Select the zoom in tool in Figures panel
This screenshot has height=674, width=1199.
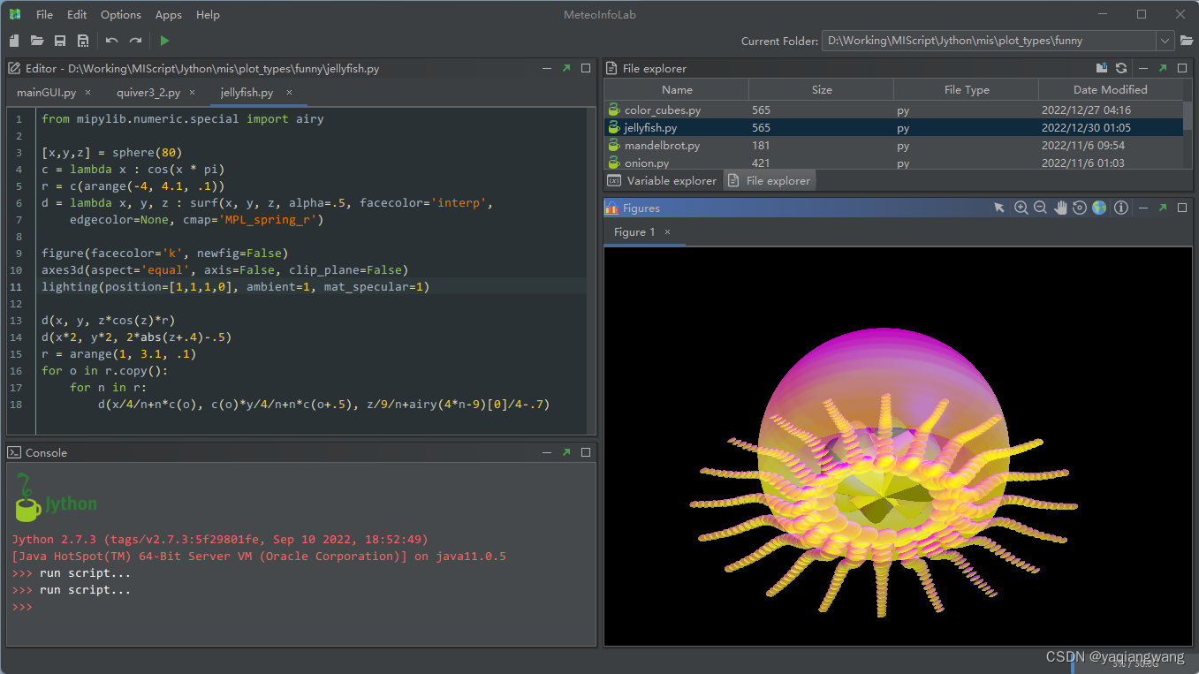point(1021,208)
